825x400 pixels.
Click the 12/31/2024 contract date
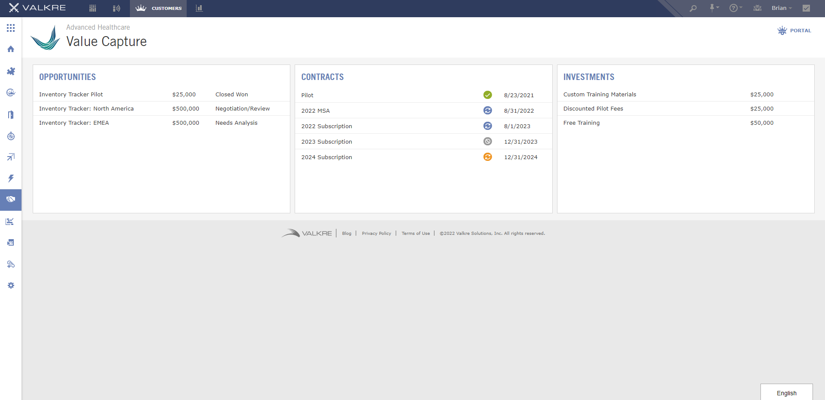pos(521,157)
